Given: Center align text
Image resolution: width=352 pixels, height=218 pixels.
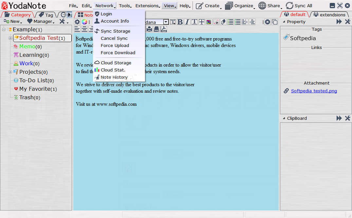Looking at the screenshot, I should (84, 29).
